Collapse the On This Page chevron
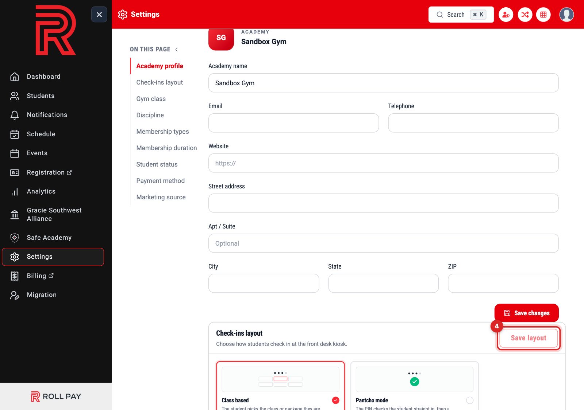This screenshot has height=410, width=584. (177, 50)
